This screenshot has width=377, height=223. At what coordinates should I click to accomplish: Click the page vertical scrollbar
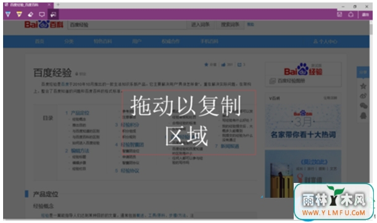[371, 108]
